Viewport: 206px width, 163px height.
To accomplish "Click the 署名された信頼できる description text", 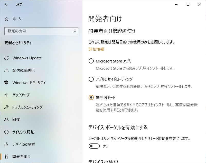I will pyautogui.click(x=147, y=107).
